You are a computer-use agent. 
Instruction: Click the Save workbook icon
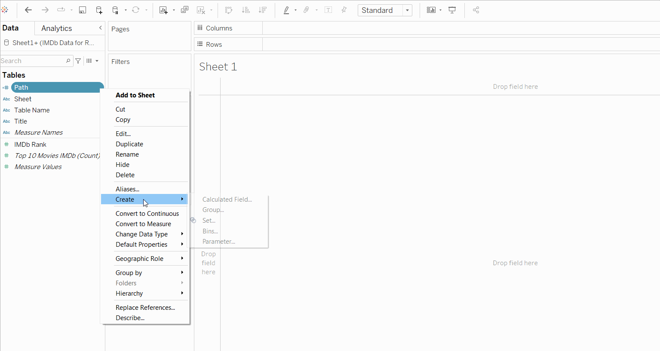point(83,10)
